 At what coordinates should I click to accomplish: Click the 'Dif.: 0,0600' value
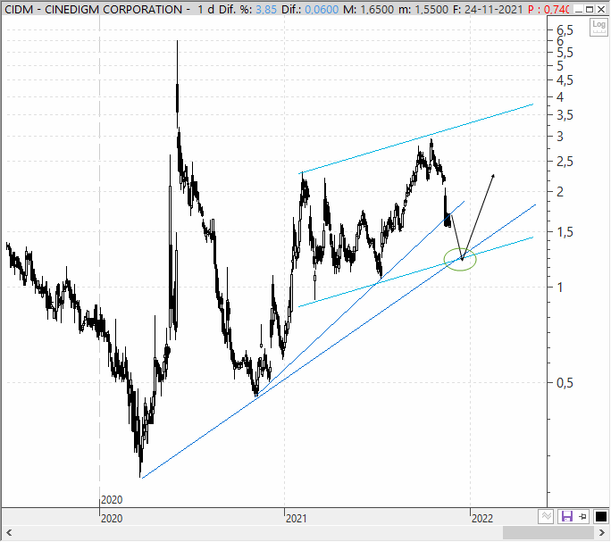(310, 9)
